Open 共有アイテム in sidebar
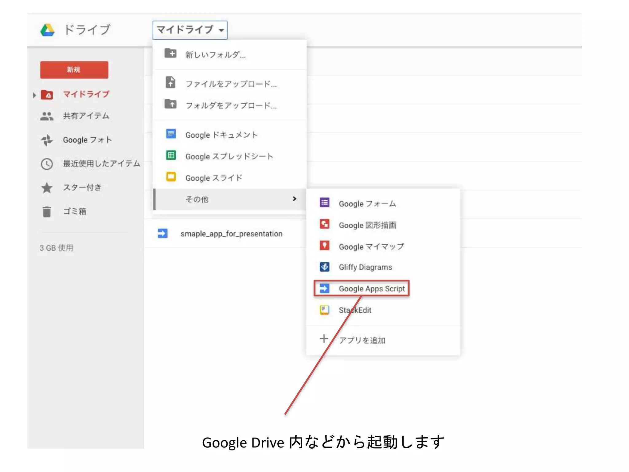The height and width of the screenshot is (472, 629). pos(86,116)
